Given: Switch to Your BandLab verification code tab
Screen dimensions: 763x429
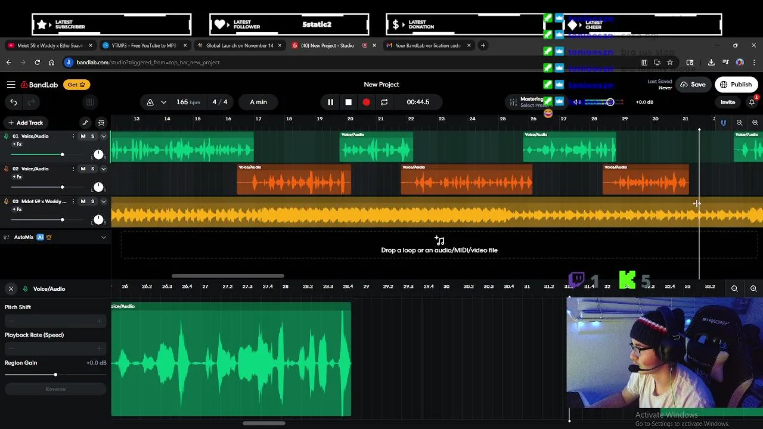Looking at the screenshot, I should 428,45.
